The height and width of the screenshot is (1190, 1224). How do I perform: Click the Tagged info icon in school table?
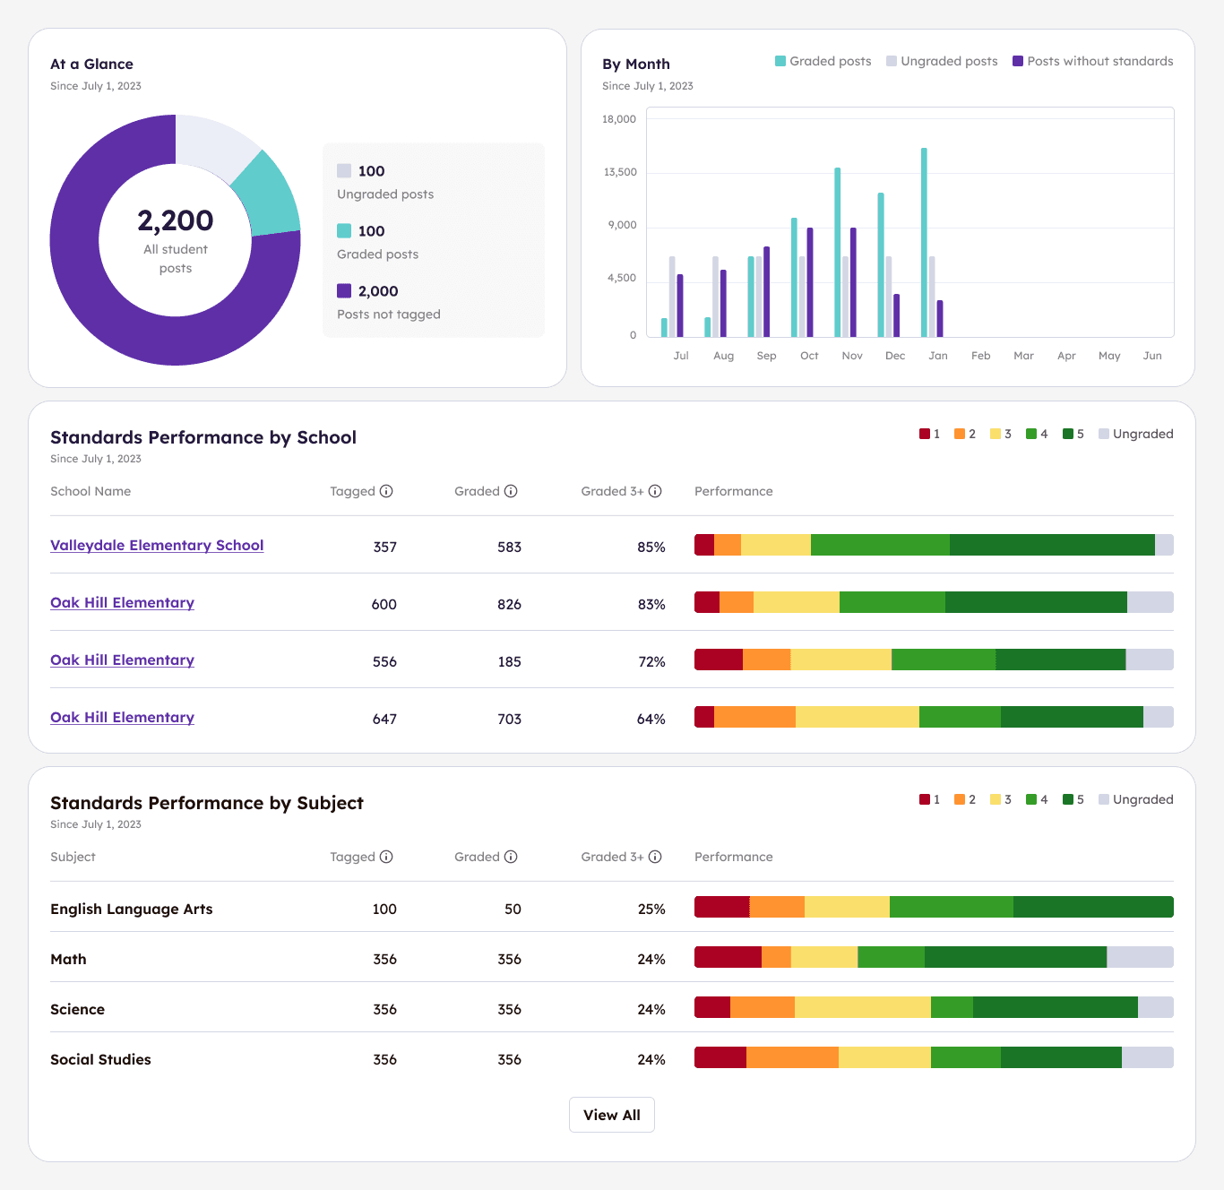point(386,491)
